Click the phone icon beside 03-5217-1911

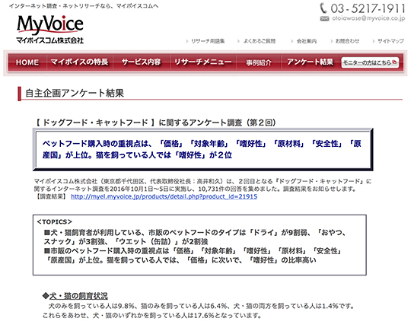click(x=323, y=8)
